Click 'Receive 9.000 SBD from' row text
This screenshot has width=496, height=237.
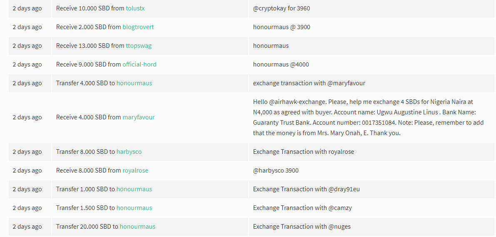[89, 64]
